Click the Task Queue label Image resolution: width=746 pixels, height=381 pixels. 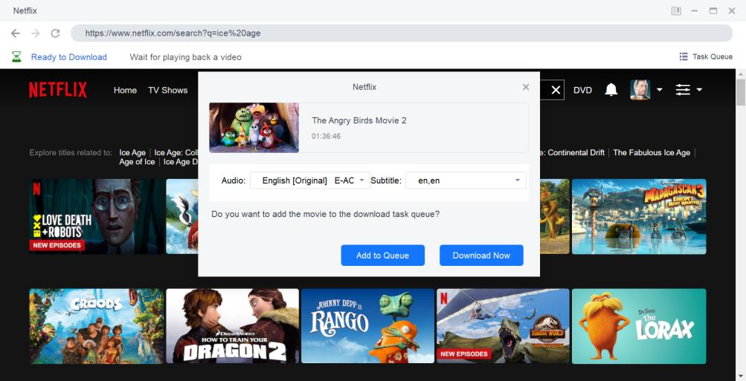click(x=713, y=56)
